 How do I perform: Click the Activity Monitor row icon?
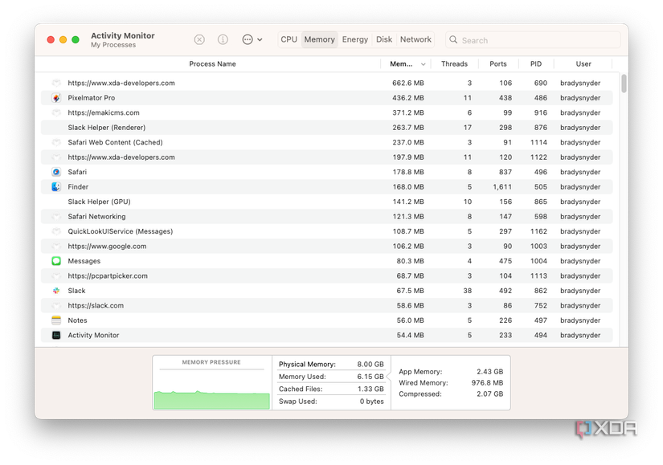[x=56, y=335]
